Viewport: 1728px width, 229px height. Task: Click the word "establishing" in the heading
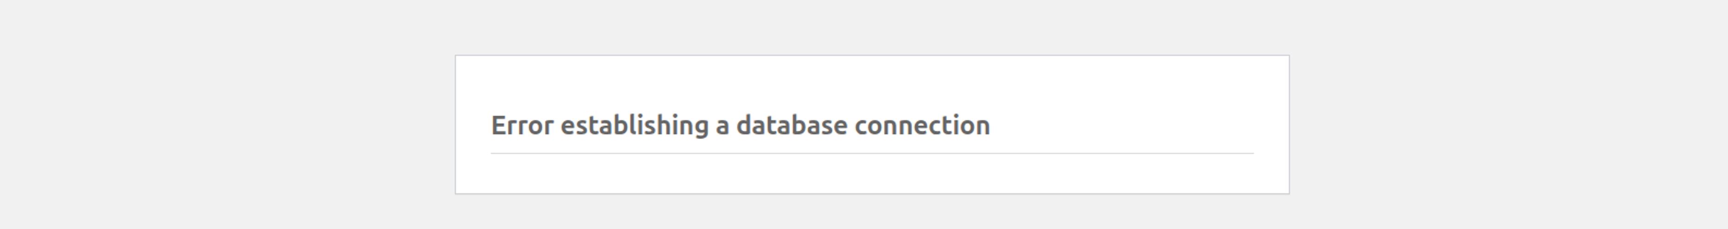coord(634,126)
